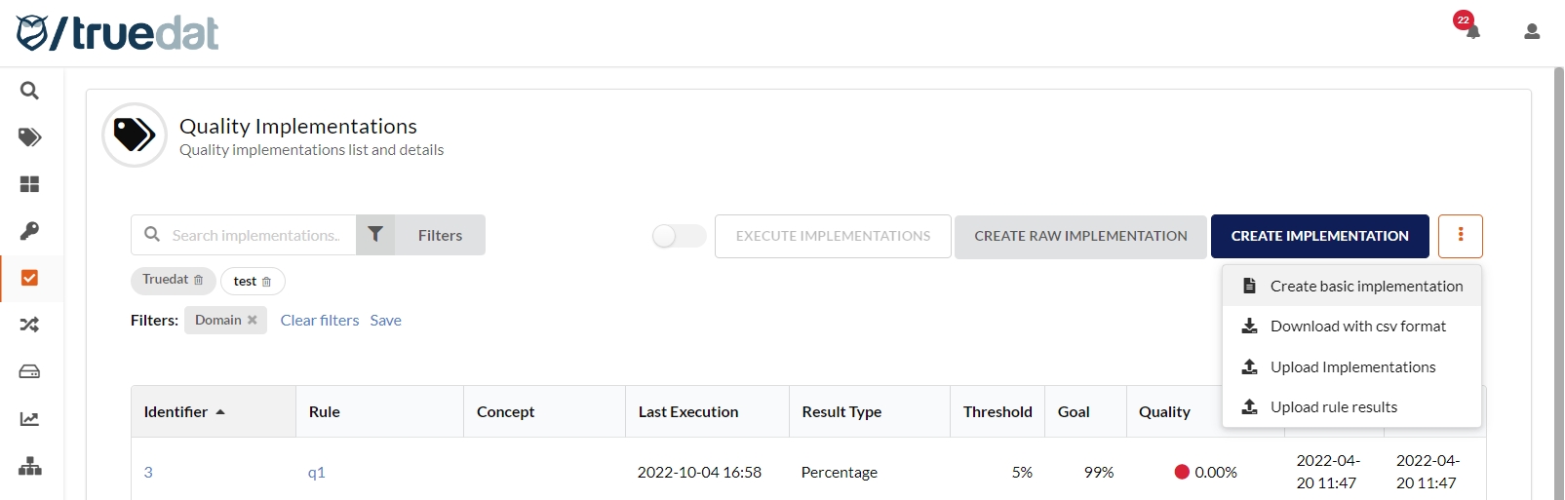Remove the Domain filter tag
1565x500 pixels.
(253, 320)
